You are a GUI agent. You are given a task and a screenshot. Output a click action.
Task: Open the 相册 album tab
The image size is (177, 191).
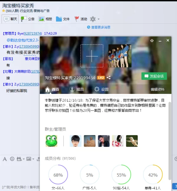point(45,19)
